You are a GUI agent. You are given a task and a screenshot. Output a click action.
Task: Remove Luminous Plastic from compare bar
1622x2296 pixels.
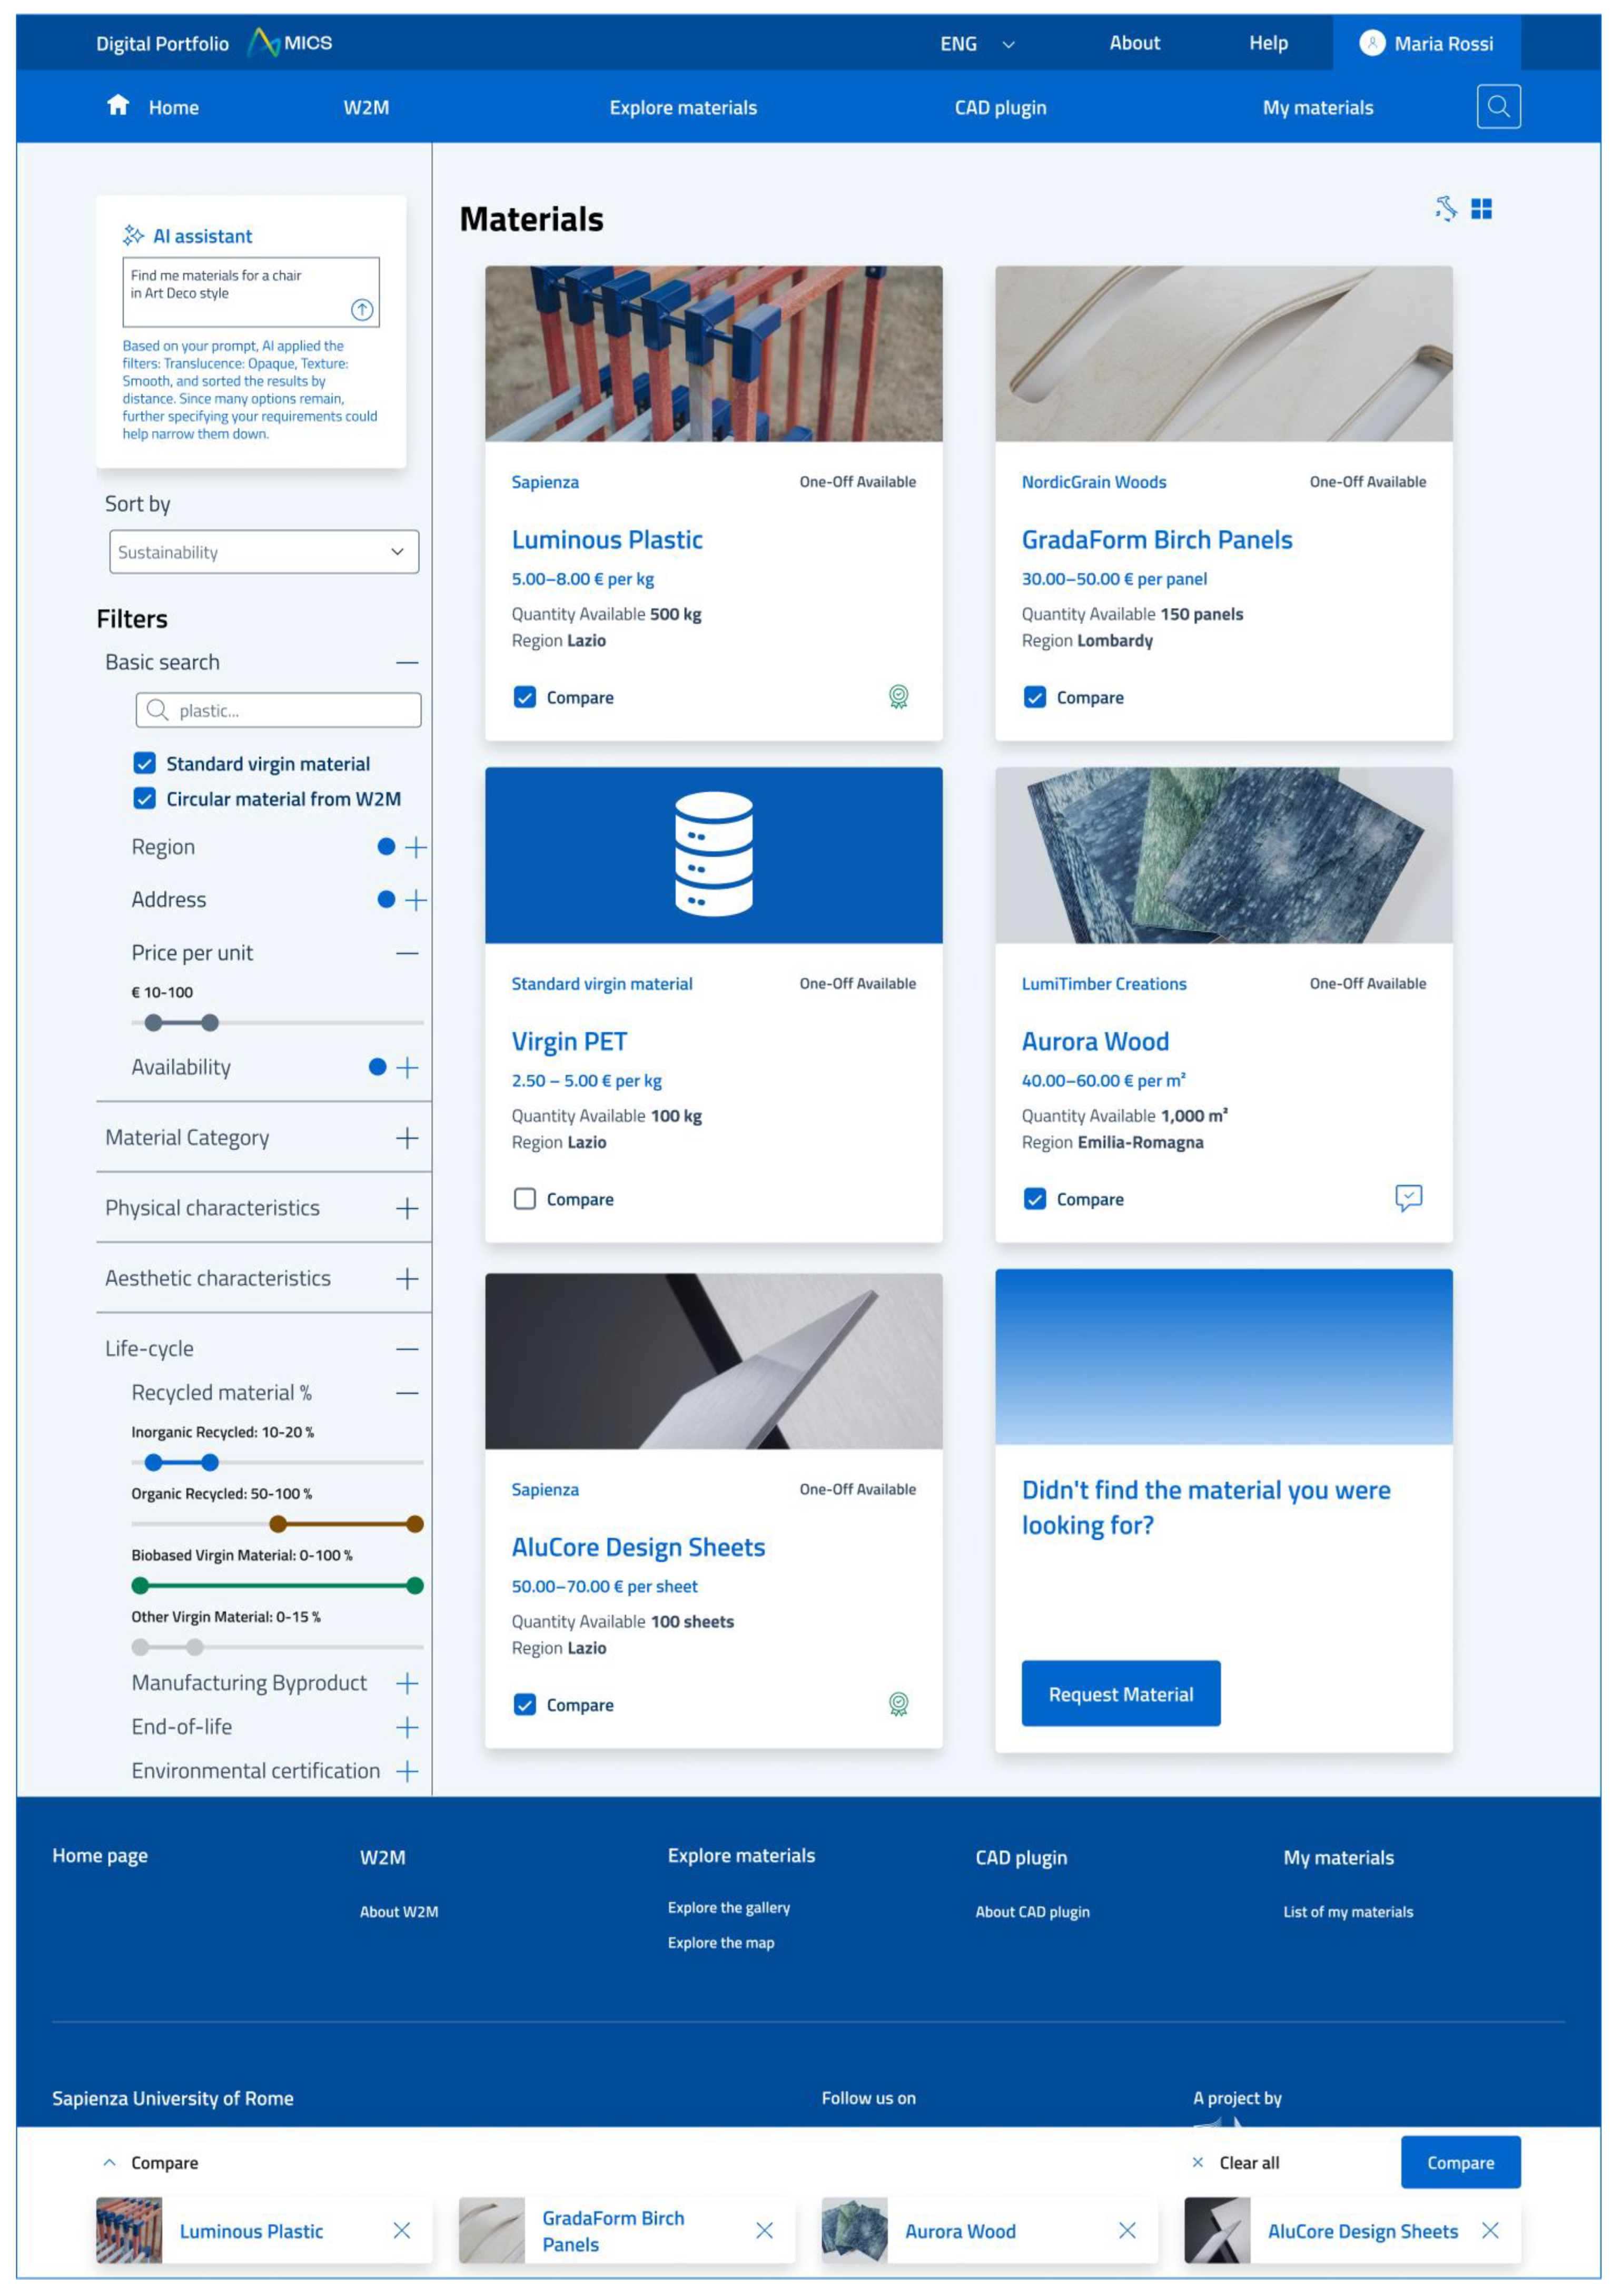tap(402, 2230)
